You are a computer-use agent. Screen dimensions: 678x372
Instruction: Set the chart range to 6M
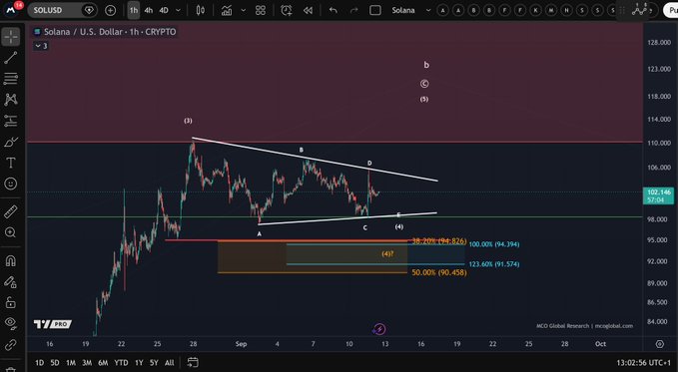pos(103,362)
